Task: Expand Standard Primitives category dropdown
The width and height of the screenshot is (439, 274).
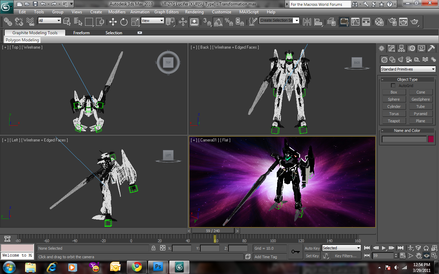Action: tap(408, 69)
